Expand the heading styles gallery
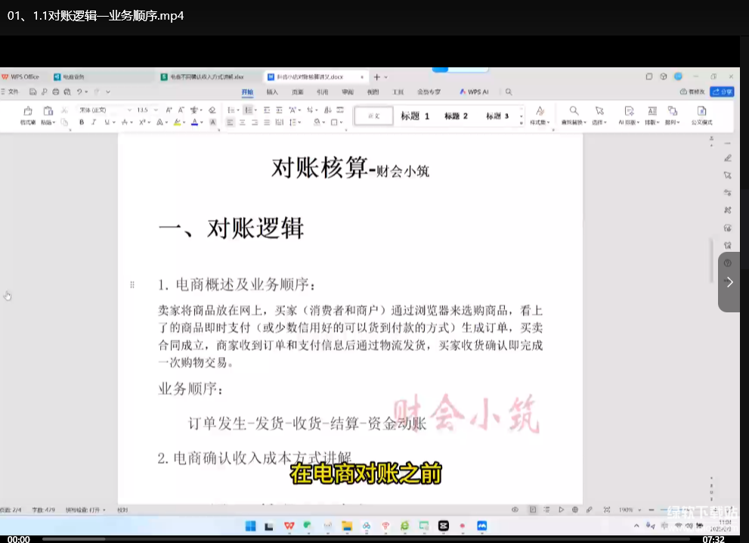This screenshot has width=749, height=543. (x=520, y=121)
